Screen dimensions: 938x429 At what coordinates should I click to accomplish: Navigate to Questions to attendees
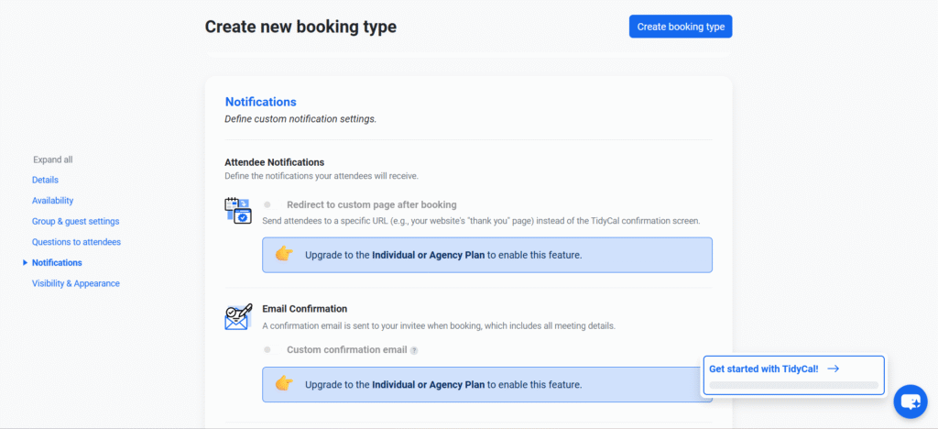click(76, 242)
